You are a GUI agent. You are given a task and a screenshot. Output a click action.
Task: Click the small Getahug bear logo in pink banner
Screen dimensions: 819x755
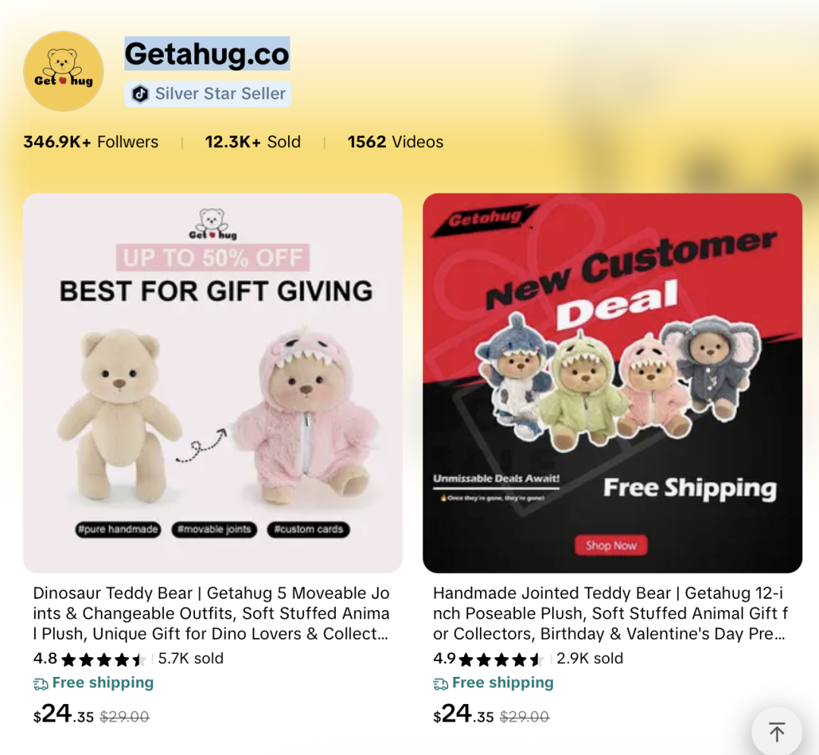(212, 224)
